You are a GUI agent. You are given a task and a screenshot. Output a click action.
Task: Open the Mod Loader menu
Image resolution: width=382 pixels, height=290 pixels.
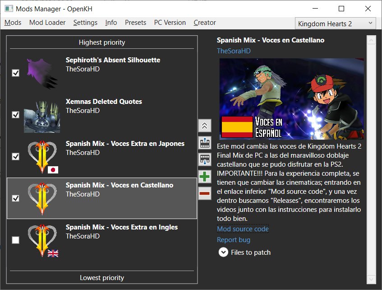tap(47, 23)
